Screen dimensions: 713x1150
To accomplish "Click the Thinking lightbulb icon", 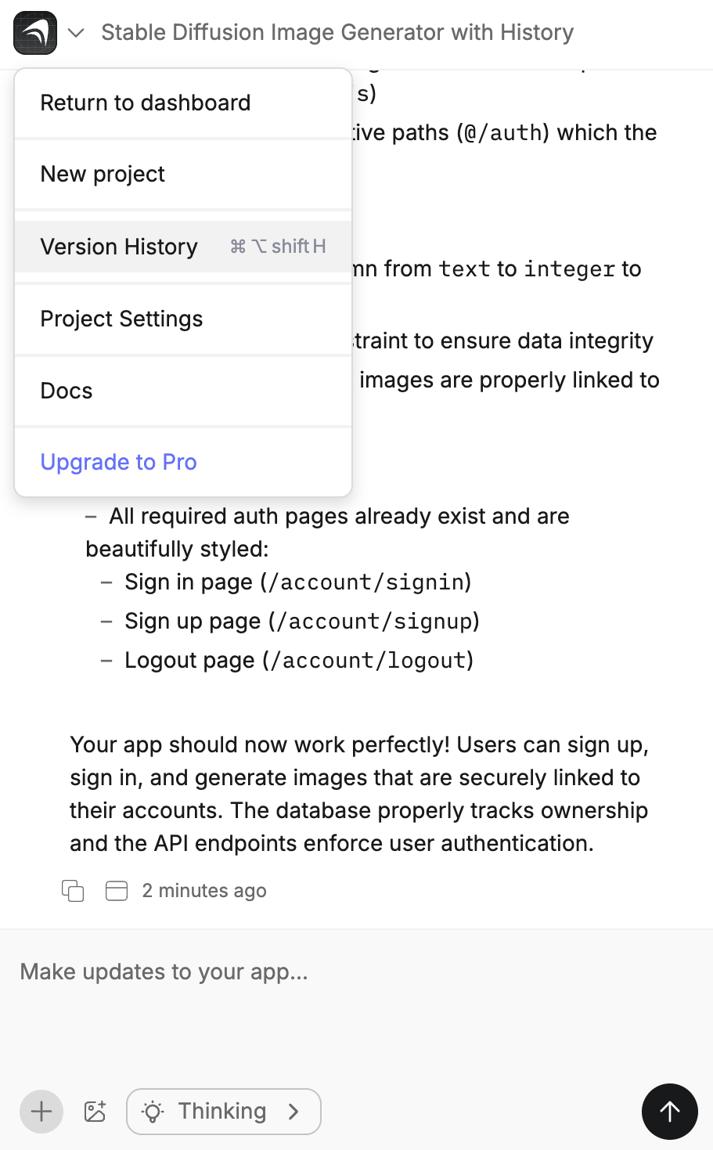I will pyautogui.click(x=153, y=1111).
